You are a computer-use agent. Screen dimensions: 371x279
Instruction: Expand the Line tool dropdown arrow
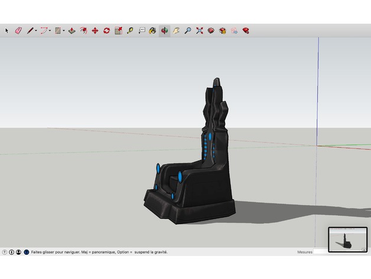(36, 30)
